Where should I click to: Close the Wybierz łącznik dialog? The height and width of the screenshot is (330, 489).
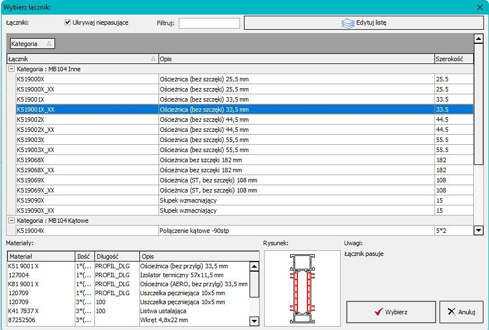pyautogui.click(x=479, y=7)
